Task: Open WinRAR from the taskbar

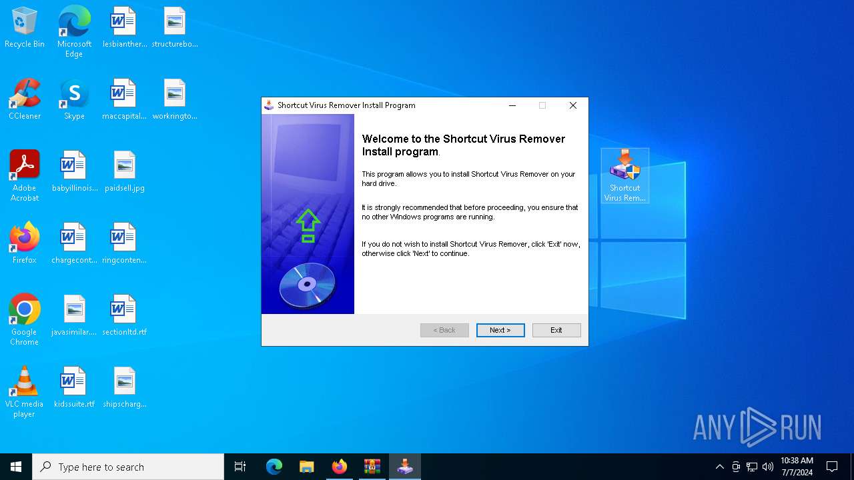Action: [372, 467]
